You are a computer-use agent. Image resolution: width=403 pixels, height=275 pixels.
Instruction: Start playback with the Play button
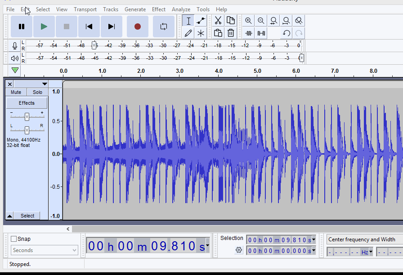coord(44,27)
